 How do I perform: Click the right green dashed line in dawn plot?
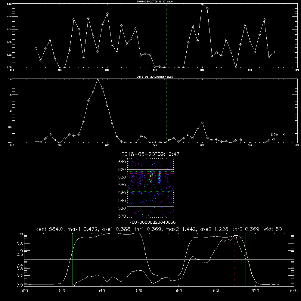point(166,36)
